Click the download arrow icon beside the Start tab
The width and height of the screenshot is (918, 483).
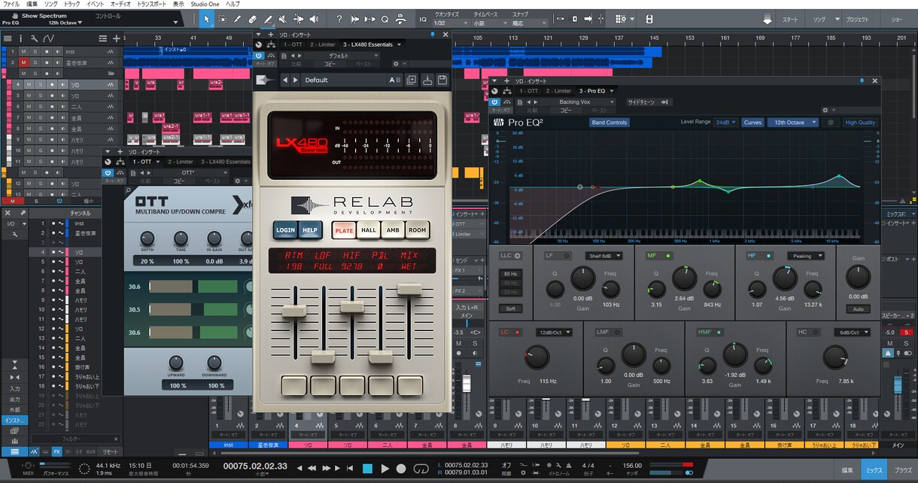pyautogui.click(x=767, y=19)
